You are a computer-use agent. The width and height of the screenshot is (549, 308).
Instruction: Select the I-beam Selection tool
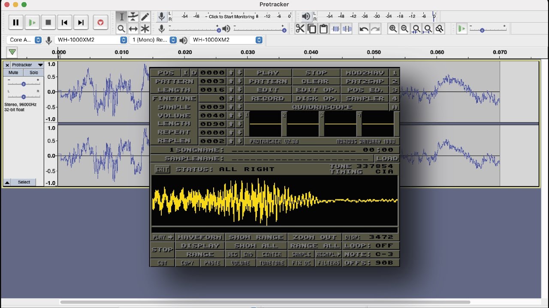pos(121,17)
